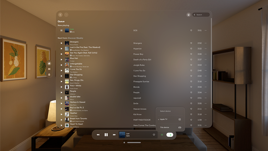The height and width of the screenshot is (151, 268).
Task: Click the Search field
Action: (x=201, y=15)
